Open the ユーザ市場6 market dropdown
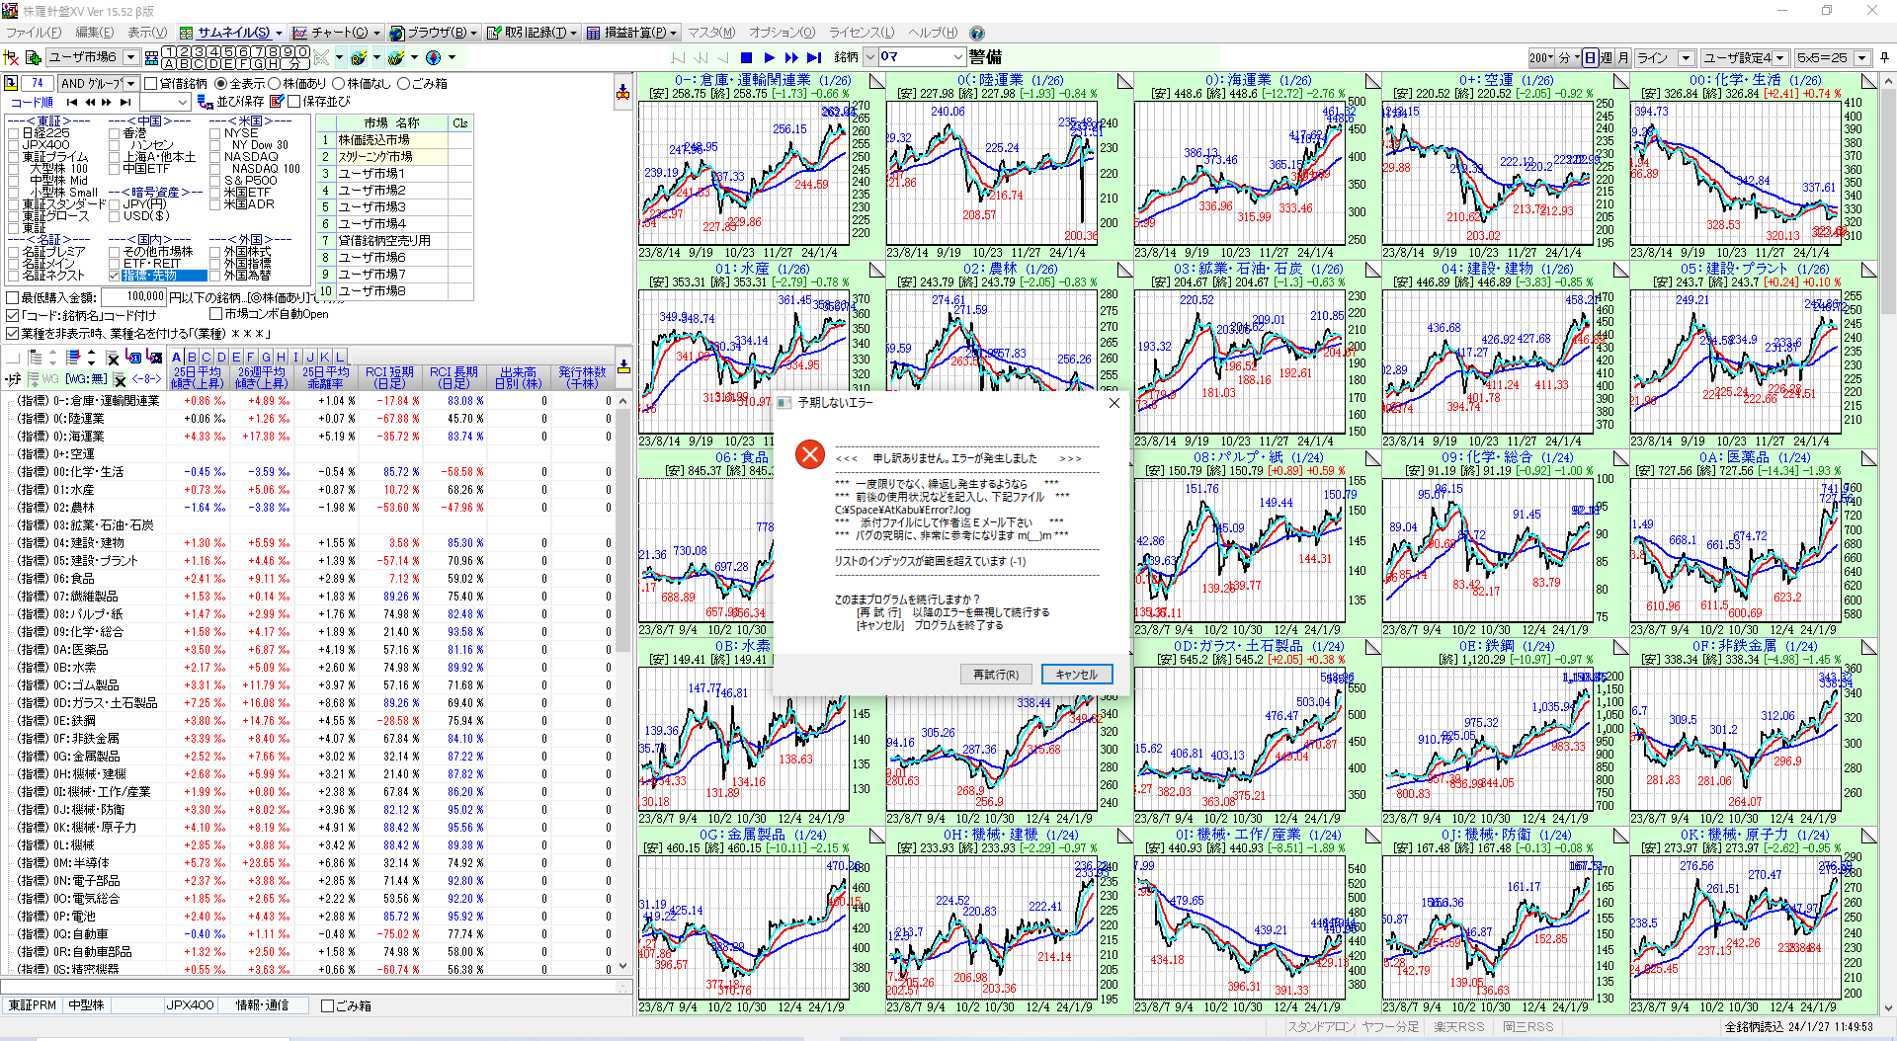 [x=130, y=57]
